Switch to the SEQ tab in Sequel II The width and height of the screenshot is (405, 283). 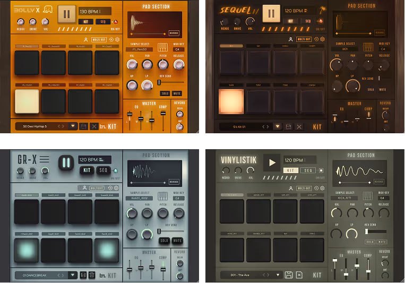pos(308,21)
